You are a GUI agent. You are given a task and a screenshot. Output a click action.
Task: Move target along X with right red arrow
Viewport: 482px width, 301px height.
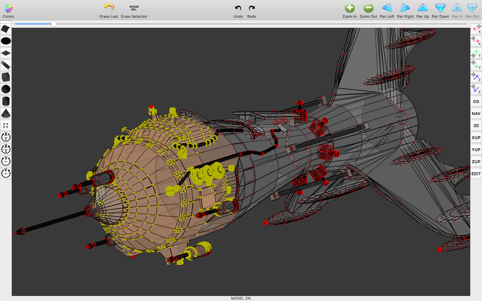pyautogui.click(x=476, y=41)
